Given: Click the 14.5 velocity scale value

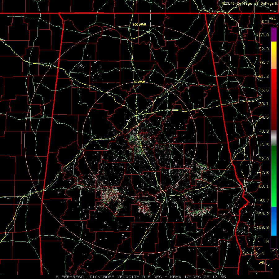Looking at the screenshot, I should coord(264,117).
